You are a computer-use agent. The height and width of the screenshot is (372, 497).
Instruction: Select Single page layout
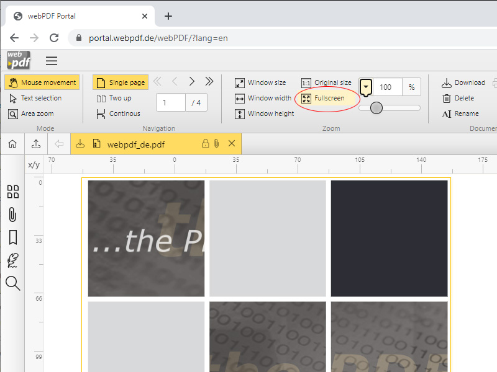[121, 82]
